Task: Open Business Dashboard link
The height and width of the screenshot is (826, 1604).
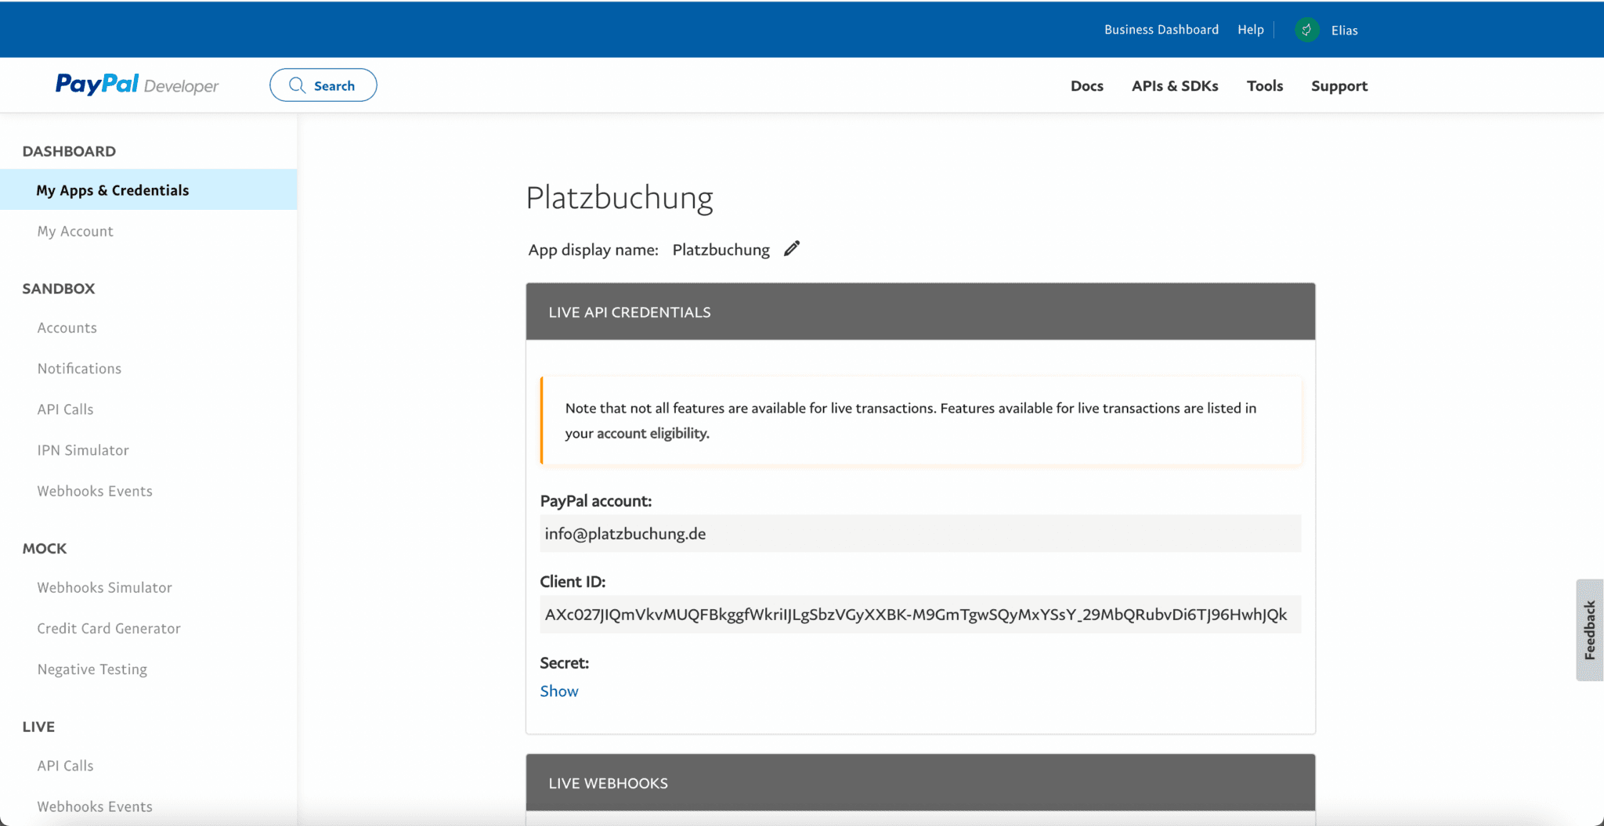Action: pos(1161,30)
